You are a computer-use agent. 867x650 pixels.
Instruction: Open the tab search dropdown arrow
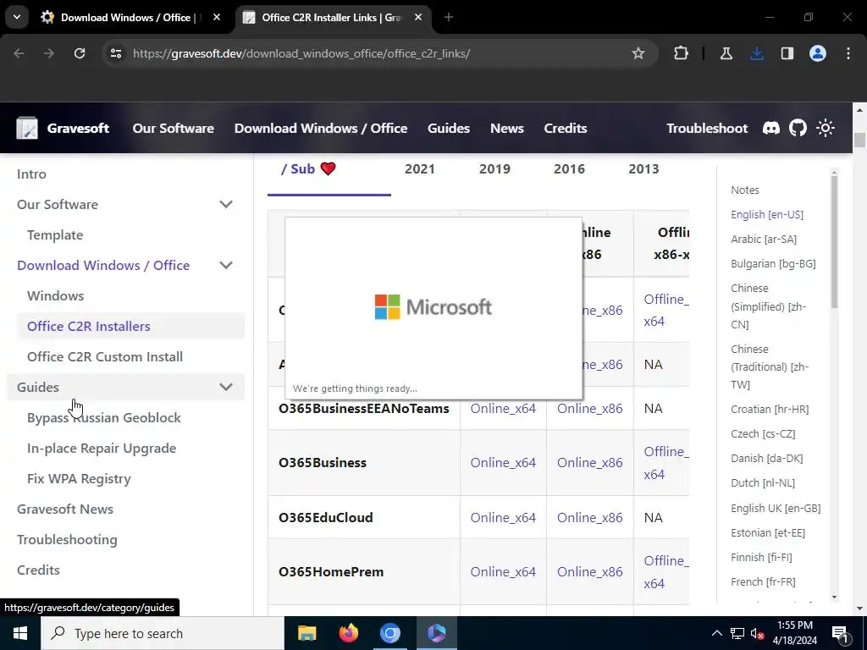tap(17, 17)
